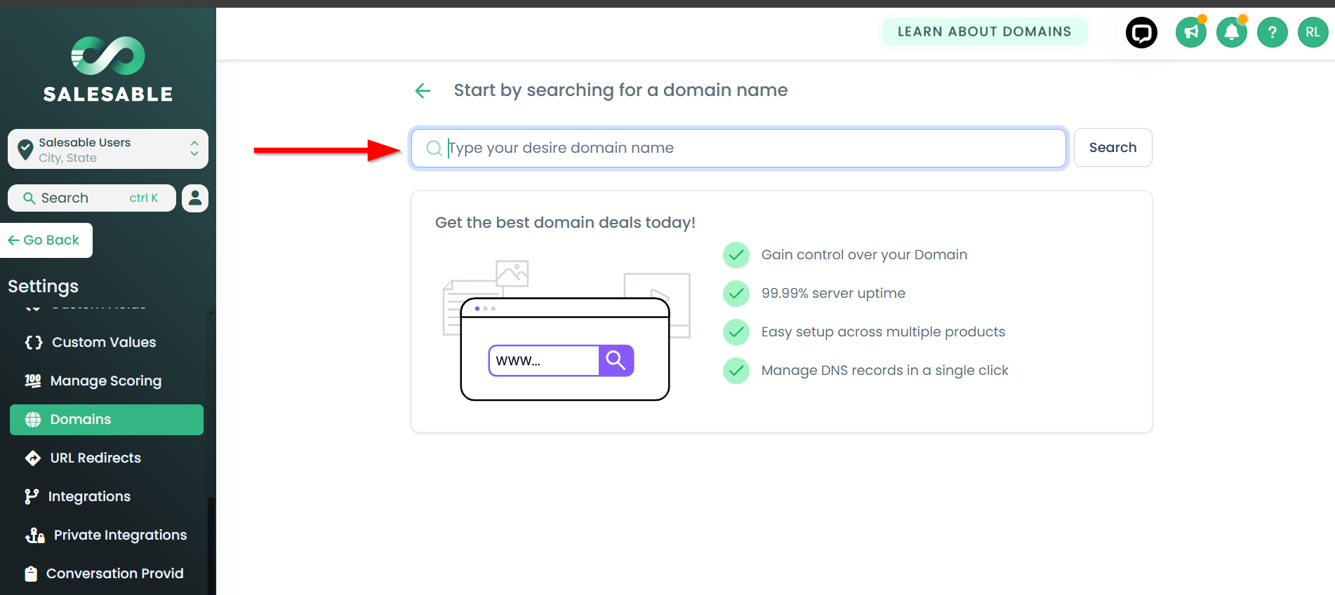Click the Settings sidebar heading
The image size is (1335, 595).
click(x=44, y=287)
